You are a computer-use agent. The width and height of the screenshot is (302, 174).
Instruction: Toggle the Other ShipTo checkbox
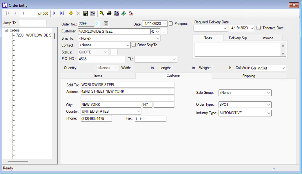(134, 45)
